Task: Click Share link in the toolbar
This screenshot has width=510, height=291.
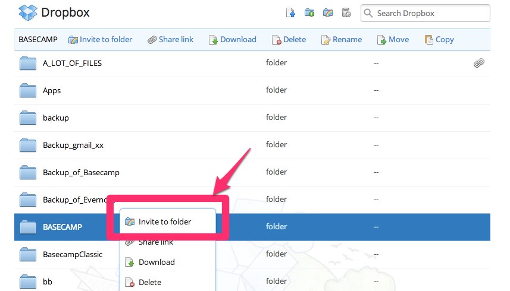Action: click(x=170, y=40)
